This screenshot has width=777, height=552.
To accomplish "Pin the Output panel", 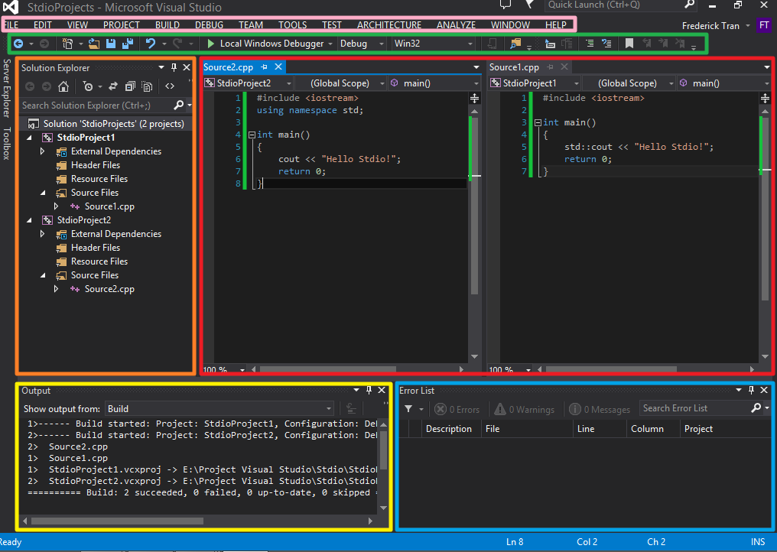I will coord(369,391).
